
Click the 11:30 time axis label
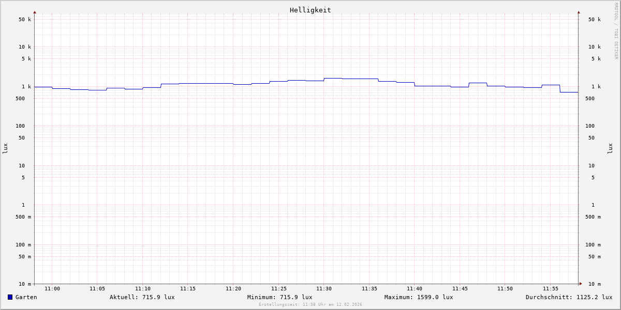[x=324, y=289]
